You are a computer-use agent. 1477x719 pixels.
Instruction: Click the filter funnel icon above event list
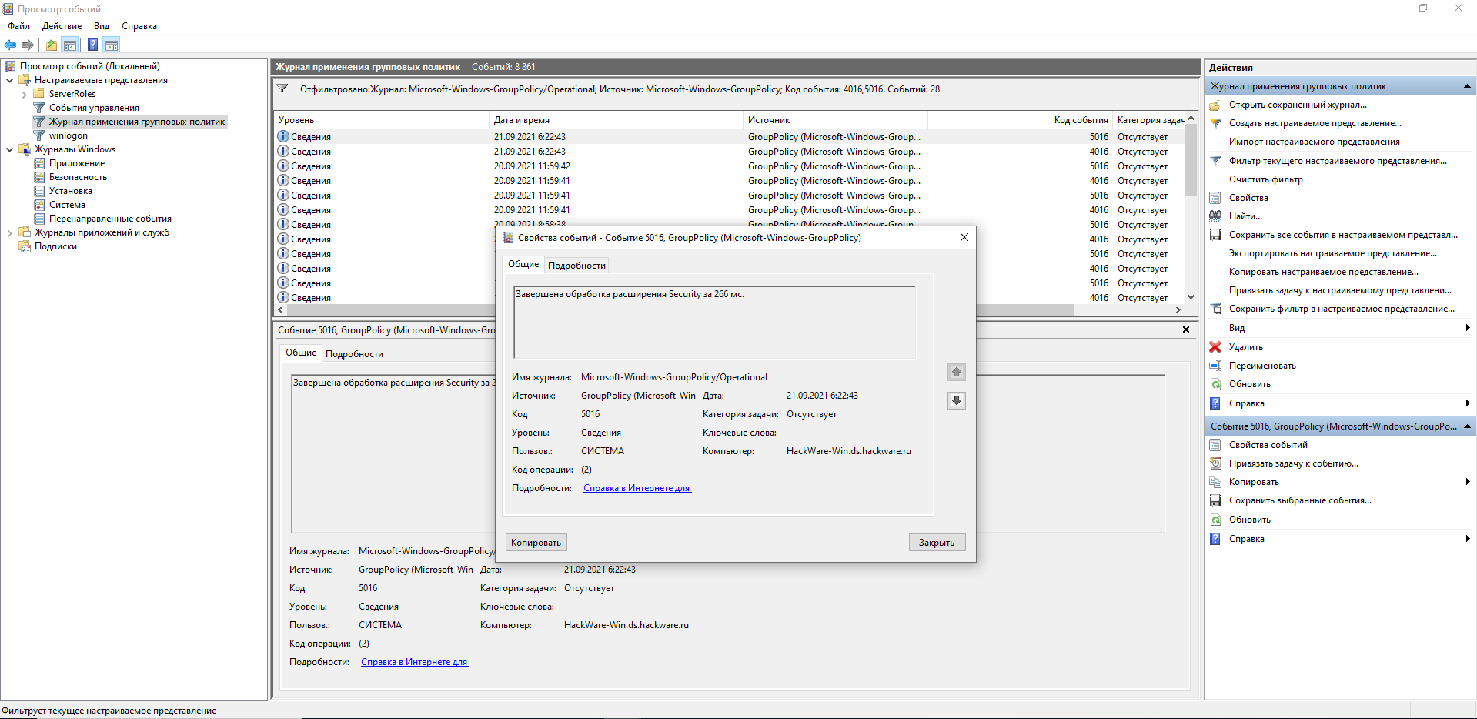(282, 89)
